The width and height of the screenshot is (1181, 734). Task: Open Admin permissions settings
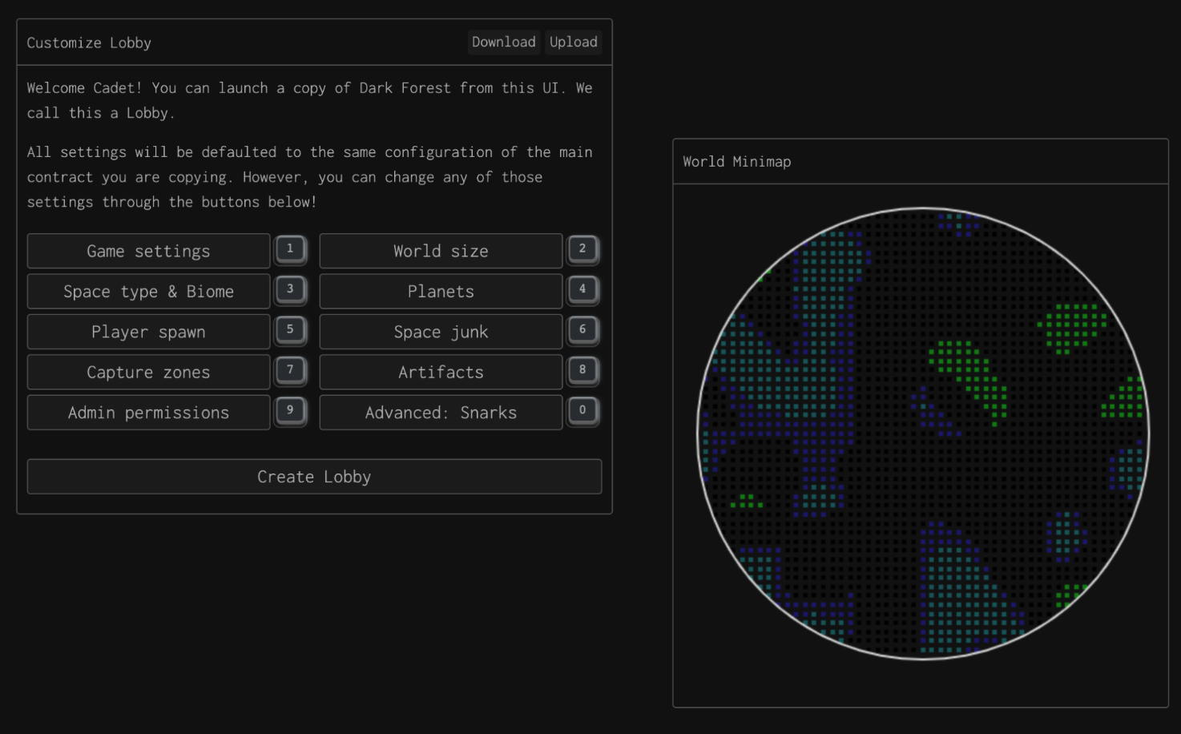[x=148, y=413]
